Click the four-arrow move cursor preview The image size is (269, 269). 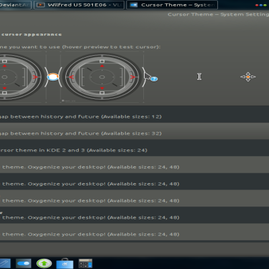(248, 77)
